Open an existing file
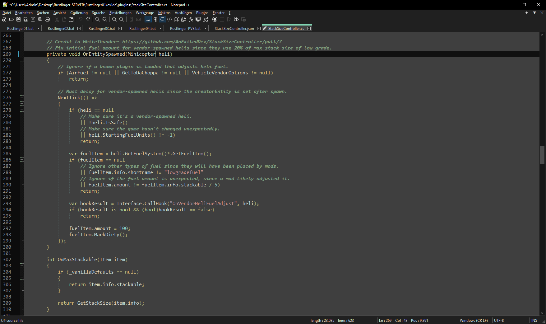Screen dimensions: 546x324 (12, 19)
